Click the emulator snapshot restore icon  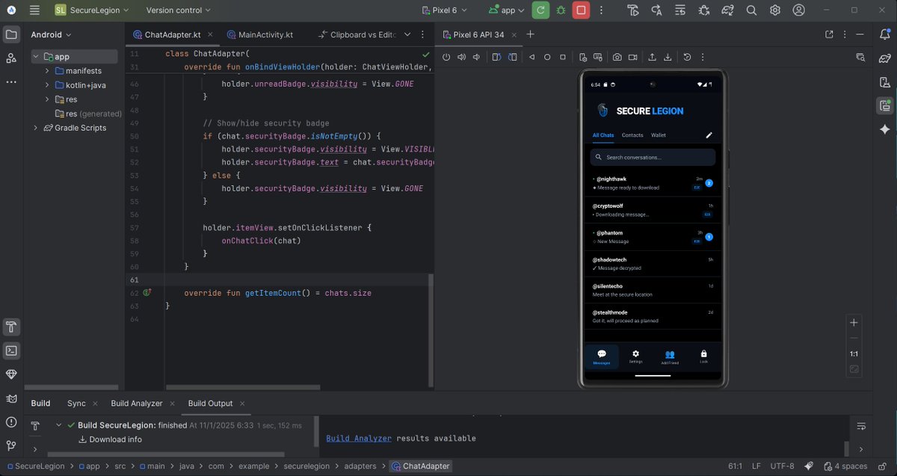coord(687,57)
